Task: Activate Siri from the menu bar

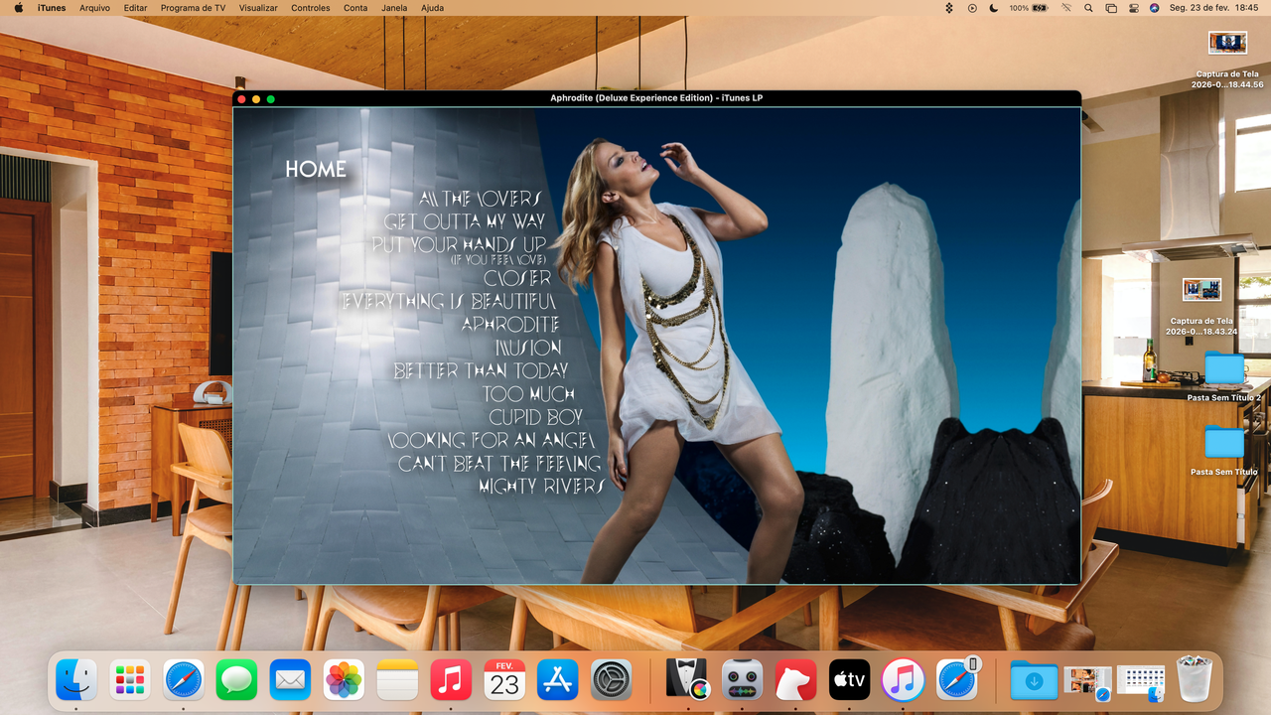Action: [x=1154, y=8]
